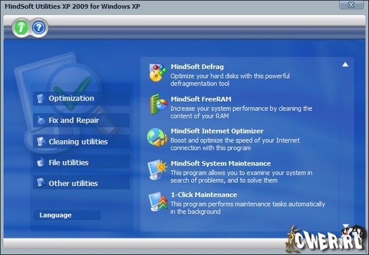Launch the MindSoft Defrag icon

(x=158, y=72)
